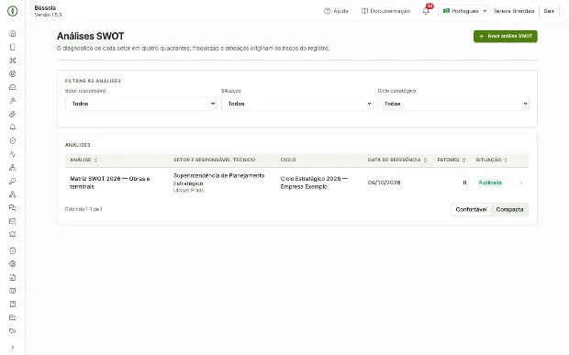Sort by the Data de referência column
Viewport: 569px width, 355px height.
coord(397,160)
